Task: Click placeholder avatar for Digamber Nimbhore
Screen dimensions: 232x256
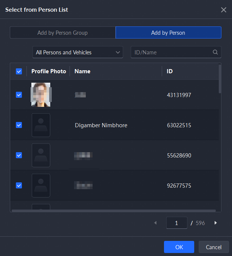Action: 41,125
